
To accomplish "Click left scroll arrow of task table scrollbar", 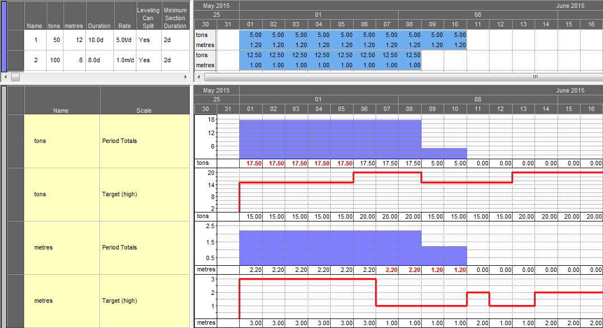I will 6,77.
